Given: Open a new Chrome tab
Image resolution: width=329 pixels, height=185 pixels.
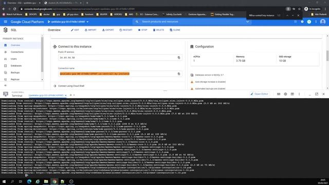Looking at the screenshot, I should (x=87, y=3).
